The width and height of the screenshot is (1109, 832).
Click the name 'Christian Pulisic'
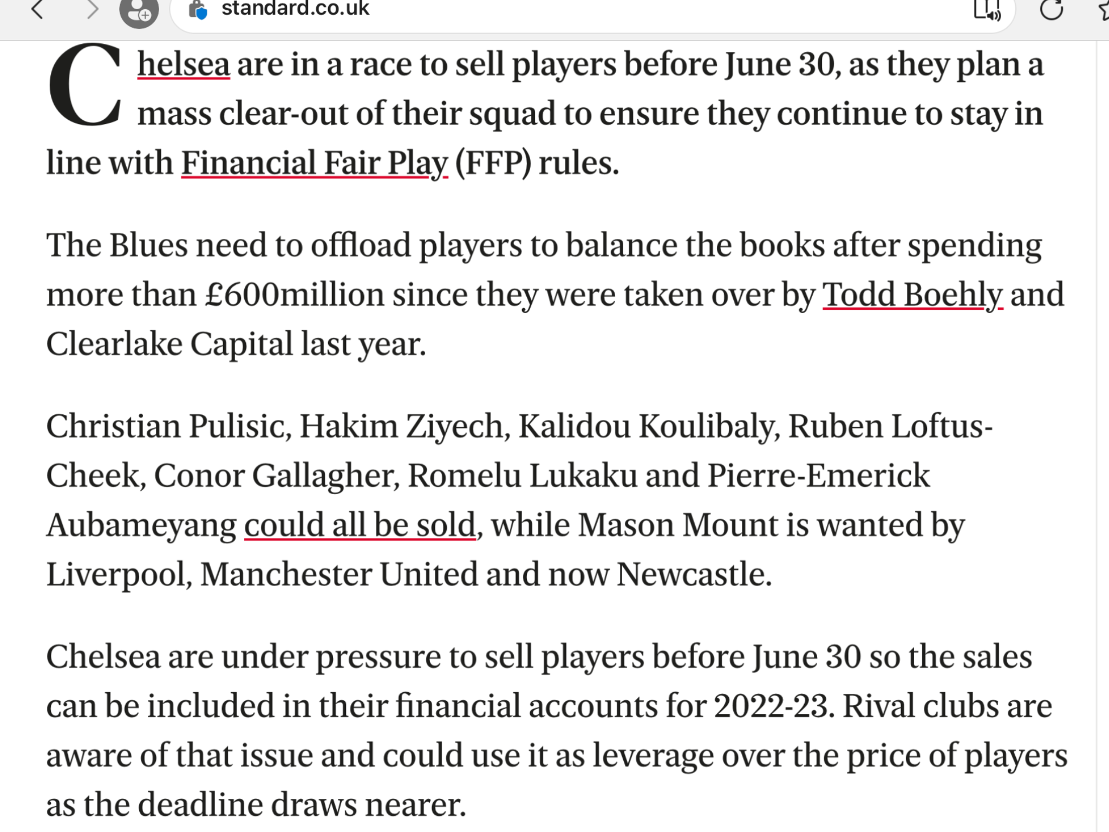[x=166, y=427]
